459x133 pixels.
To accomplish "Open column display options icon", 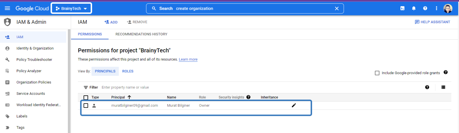I will point(443,87).
